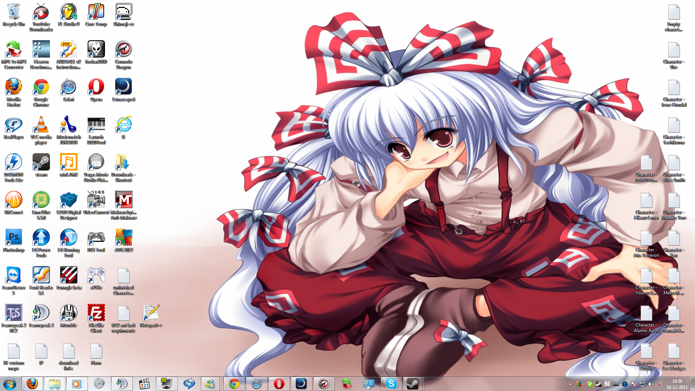Select the Comodo Dragon desktop icon
Screen dimensions: 695x391
pyautogui.click(x=124, y=55)
